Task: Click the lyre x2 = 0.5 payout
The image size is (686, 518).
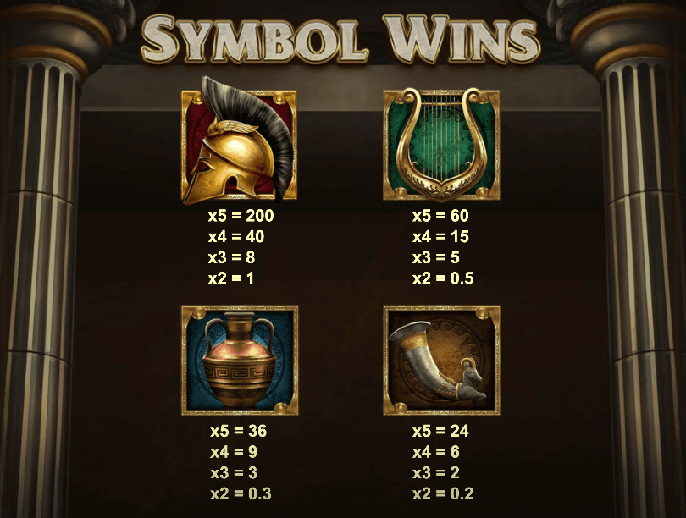Action: pyautogui.click(x=443, y=278)
